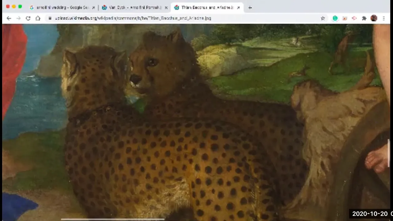This screenshot has width=393, height=221.
Task: Click the orange extension icon beside green one
Action: [344, 18]
